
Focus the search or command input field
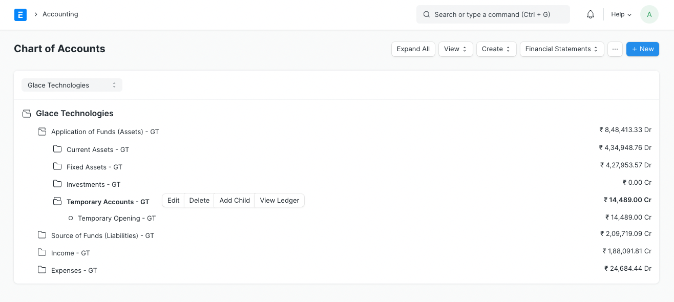pos(493,14)
